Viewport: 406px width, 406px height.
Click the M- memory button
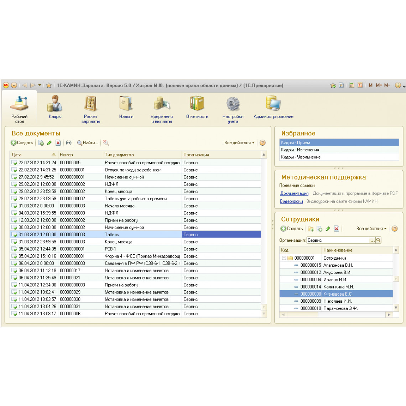(387, 85)
